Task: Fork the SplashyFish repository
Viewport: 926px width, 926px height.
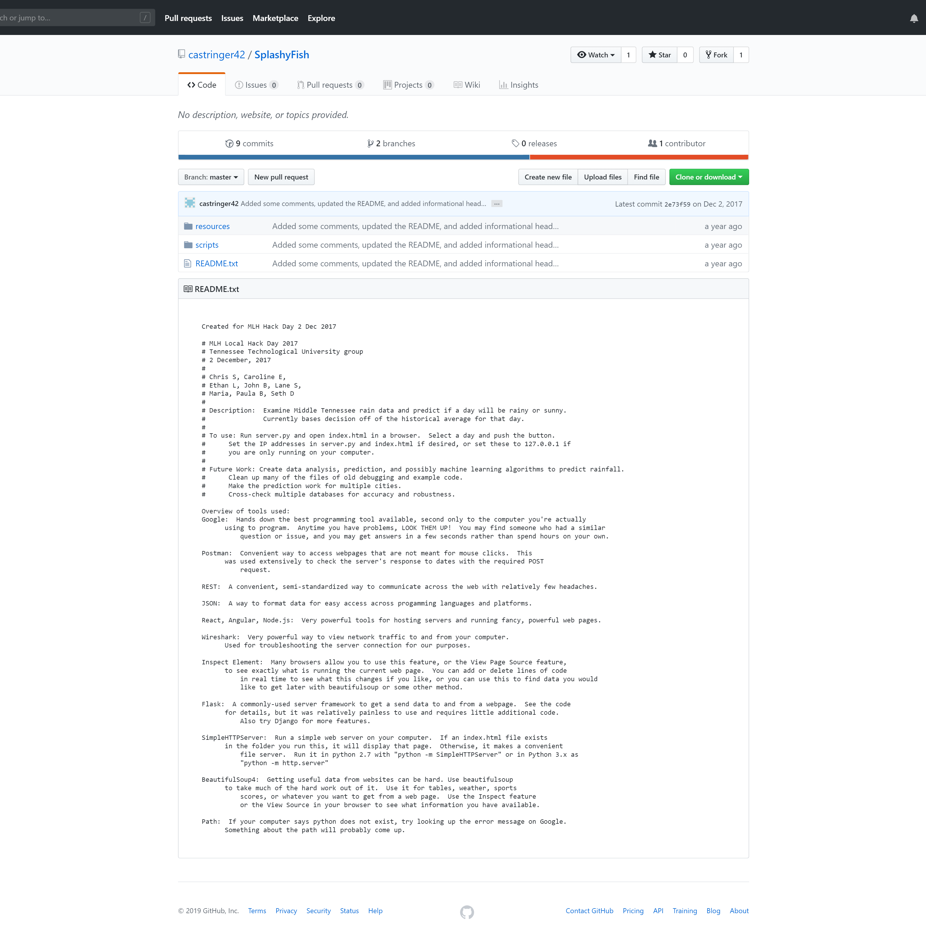Action: click(716, 55)
